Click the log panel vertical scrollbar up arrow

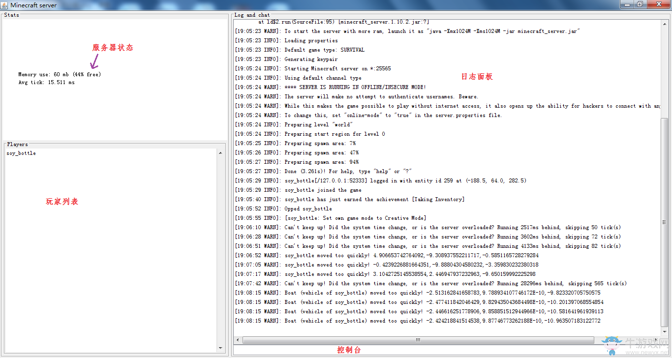click(x=665, y=24)
